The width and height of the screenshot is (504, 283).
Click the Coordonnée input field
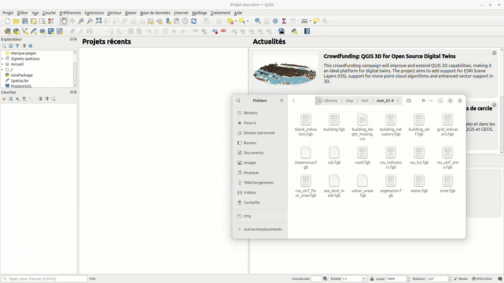[x=316, y=279]
